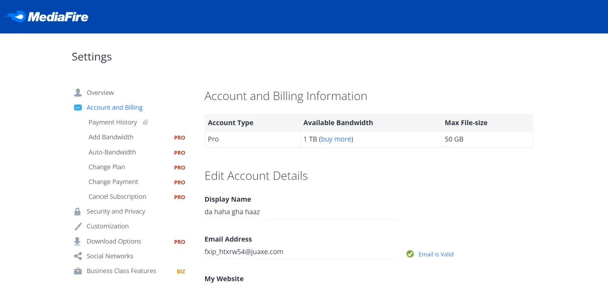Select the Overview person icon
This screenshot has height=286, width=608.
click(x=78, y=92)
